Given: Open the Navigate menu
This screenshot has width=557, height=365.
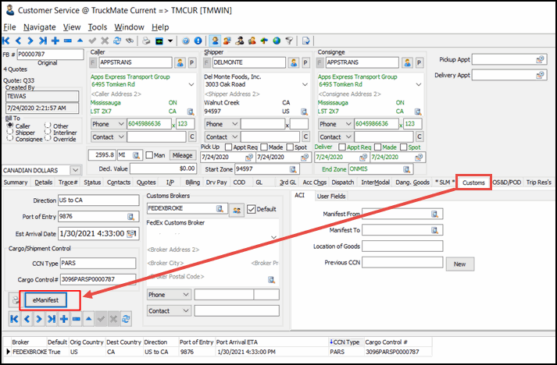Looking at the screenshot, I should [39, 27].
